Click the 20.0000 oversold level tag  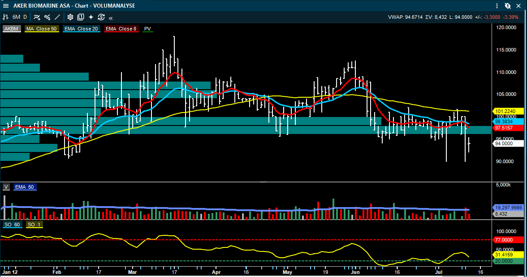point(508,261)
